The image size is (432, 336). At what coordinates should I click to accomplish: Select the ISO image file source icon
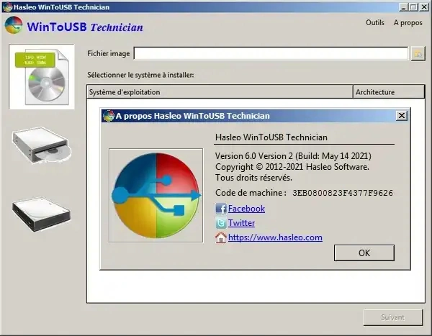tap(41, 76)
